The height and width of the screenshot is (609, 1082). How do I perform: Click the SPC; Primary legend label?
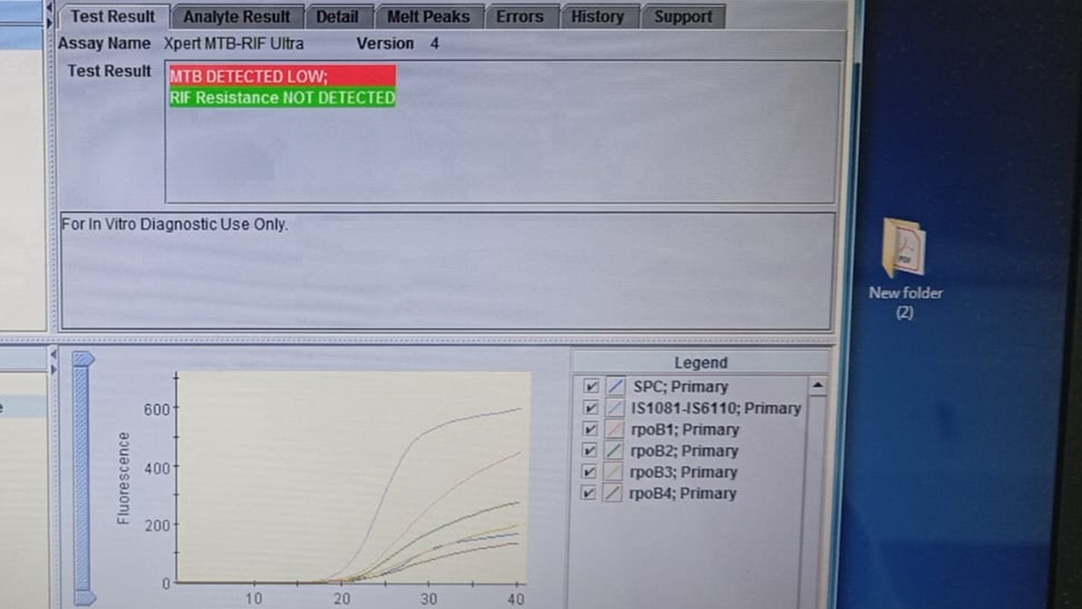point(680,387)
